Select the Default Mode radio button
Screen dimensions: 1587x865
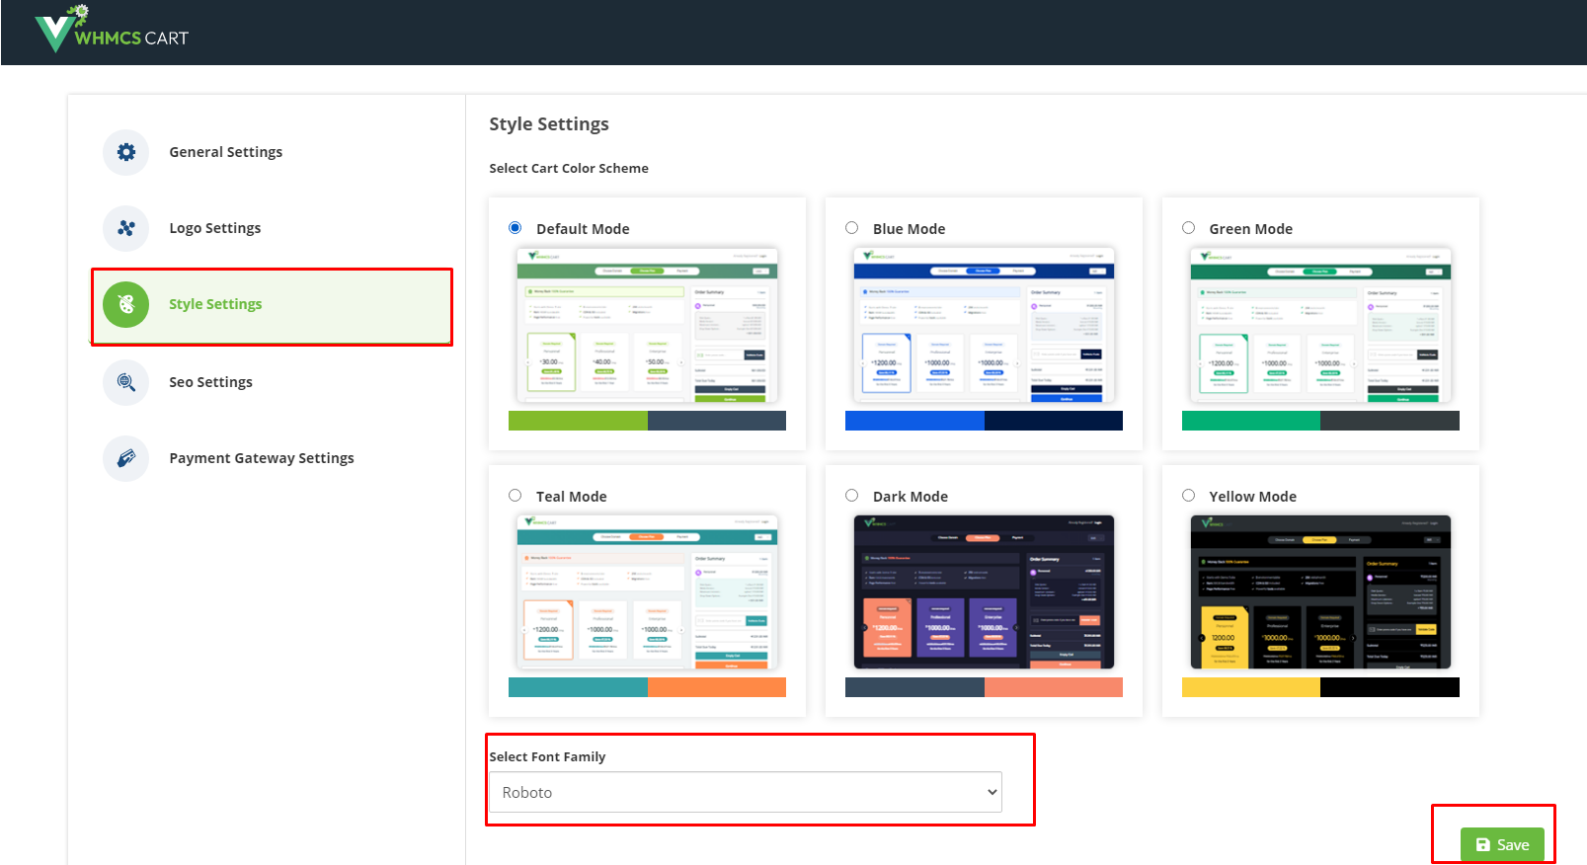[516, 228]
